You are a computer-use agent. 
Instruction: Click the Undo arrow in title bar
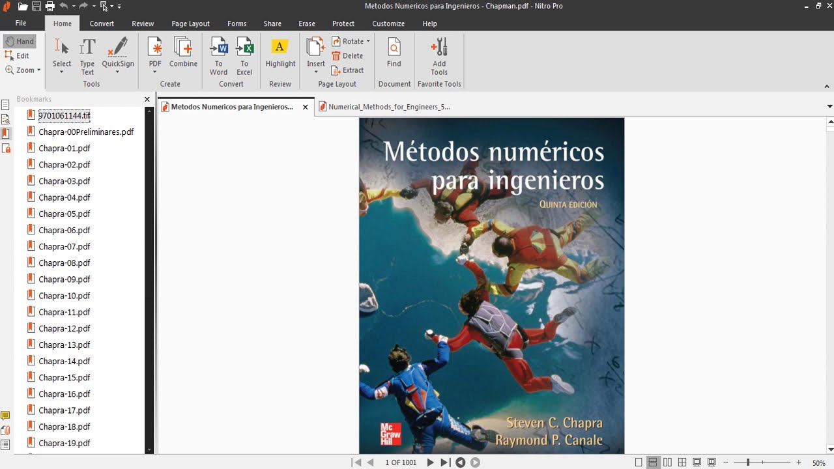click(64, 6)
